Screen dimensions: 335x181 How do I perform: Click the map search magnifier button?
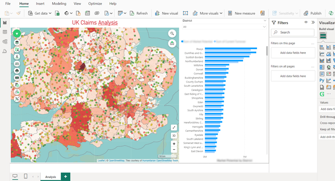[172, 33]
